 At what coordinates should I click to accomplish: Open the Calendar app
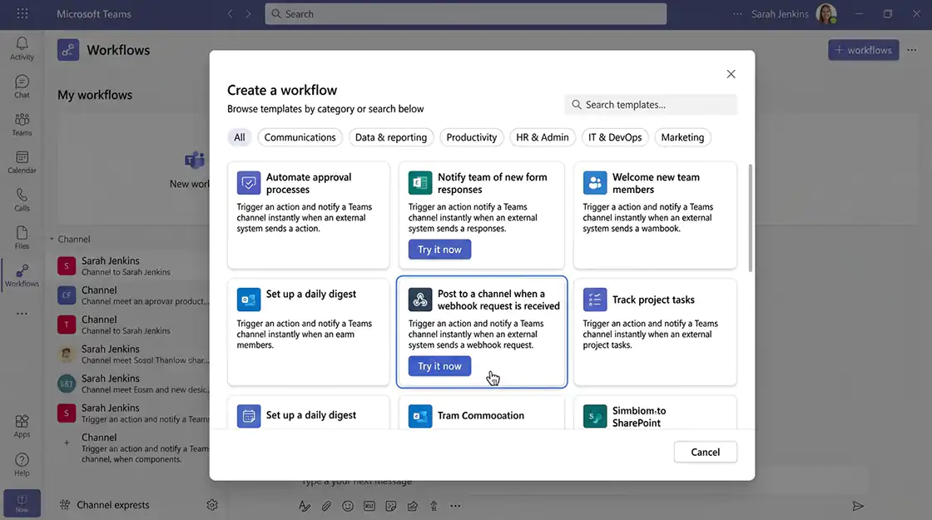22,162
